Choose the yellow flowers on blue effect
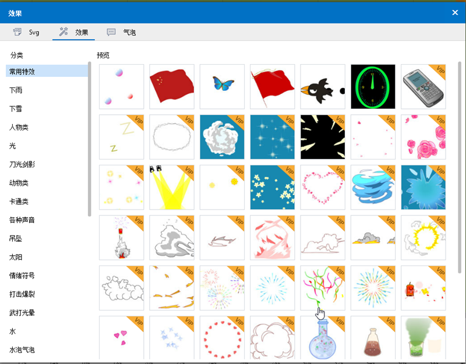The width and height of the screenshot is (466, 364). (273, 187)
